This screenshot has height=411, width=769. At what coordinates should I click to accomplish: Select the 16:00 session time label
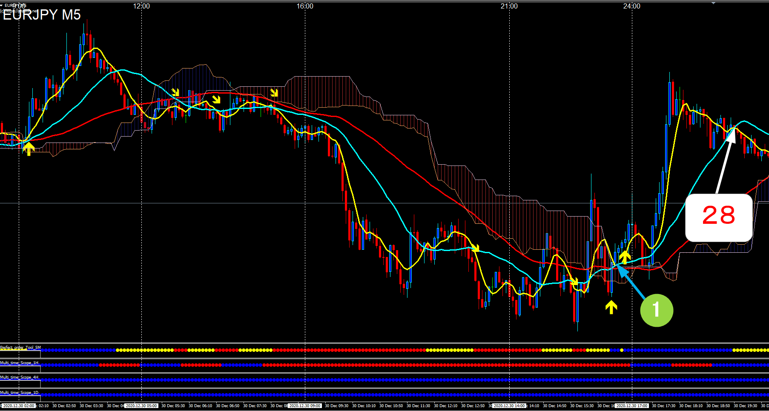[x=305, y=6]
